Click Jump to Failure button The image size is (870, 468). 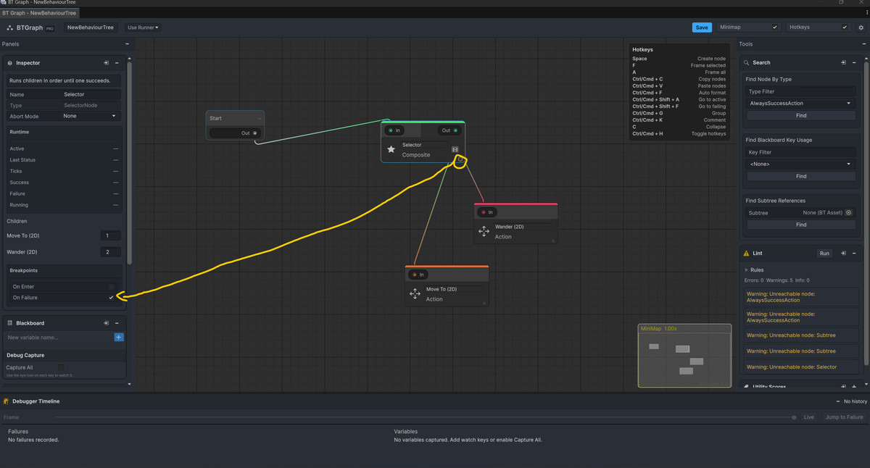[x=845, y=417]
